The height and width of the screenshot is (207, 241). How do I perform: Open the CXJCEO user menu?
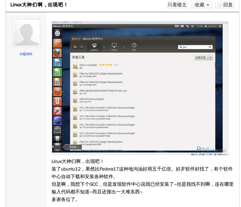pyautogui.click(x=210, y=26)
